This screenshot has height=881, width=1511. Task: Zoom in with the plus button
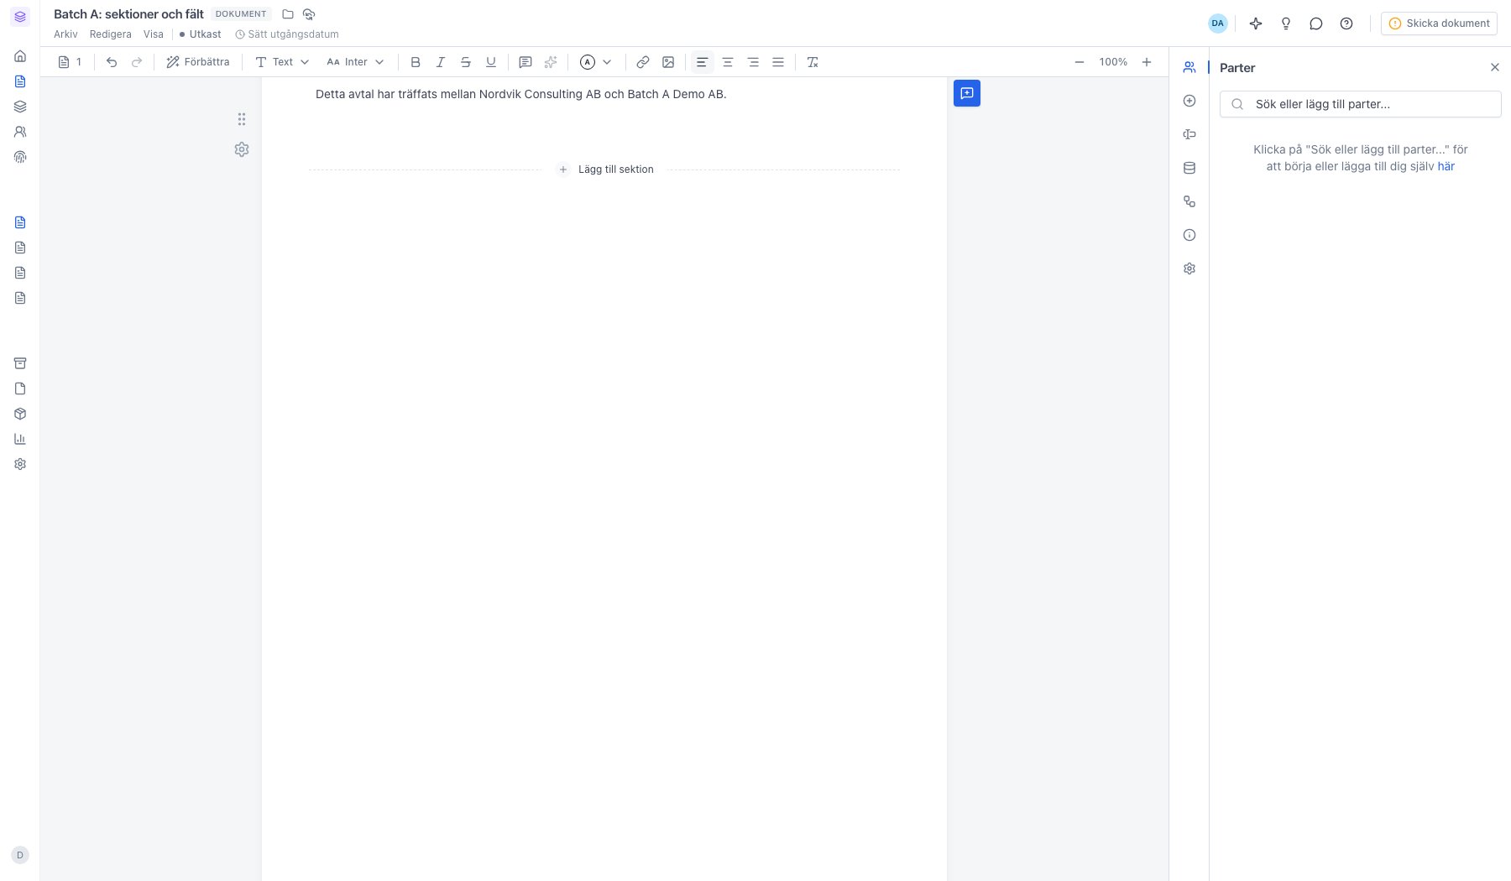tap(1146, 62)
